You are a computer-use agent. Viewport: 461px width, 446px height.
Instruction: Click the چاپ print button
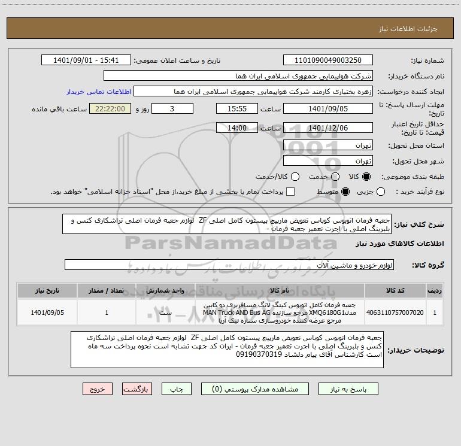point(177,389)
